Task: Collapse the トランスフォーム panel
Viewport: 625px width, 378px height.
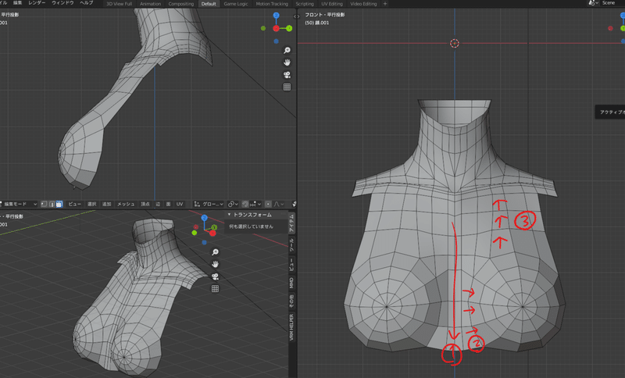Action: pos(229,214)
